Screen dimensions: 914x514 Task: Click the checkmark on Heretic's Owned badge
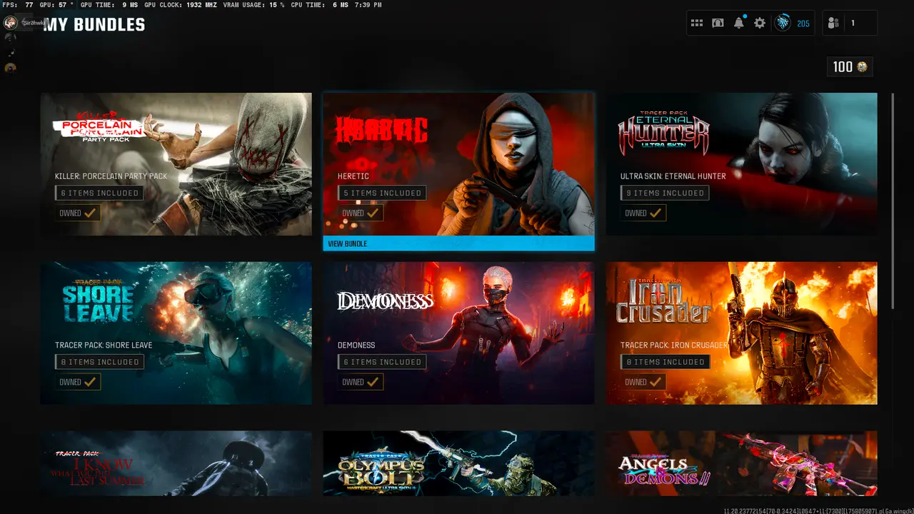pyautogui.click(x=372, y=213)
